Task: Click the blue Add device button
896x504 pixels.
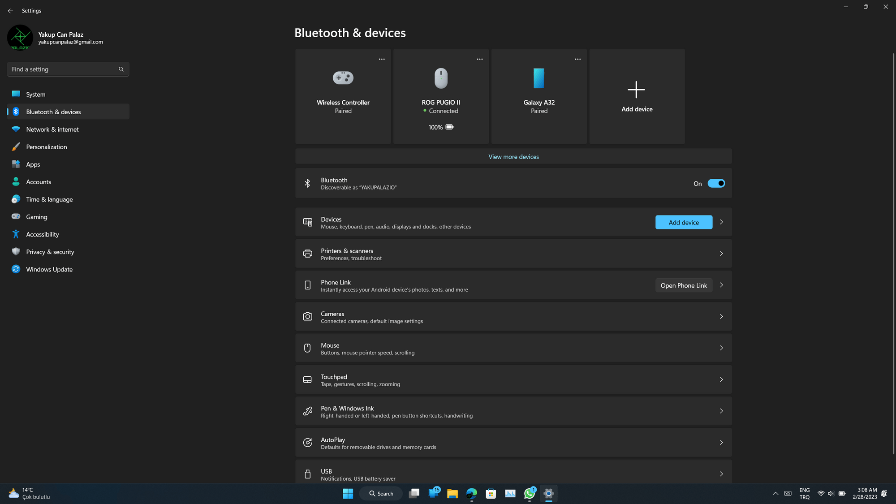Action: [684, 222]
